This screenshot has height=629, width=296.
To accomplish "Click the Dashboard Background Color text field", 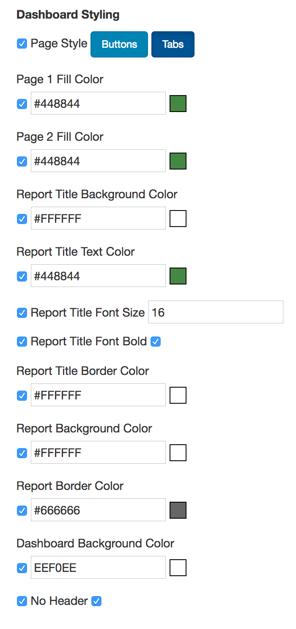I will pyautogui.click(x=98, y=567).
